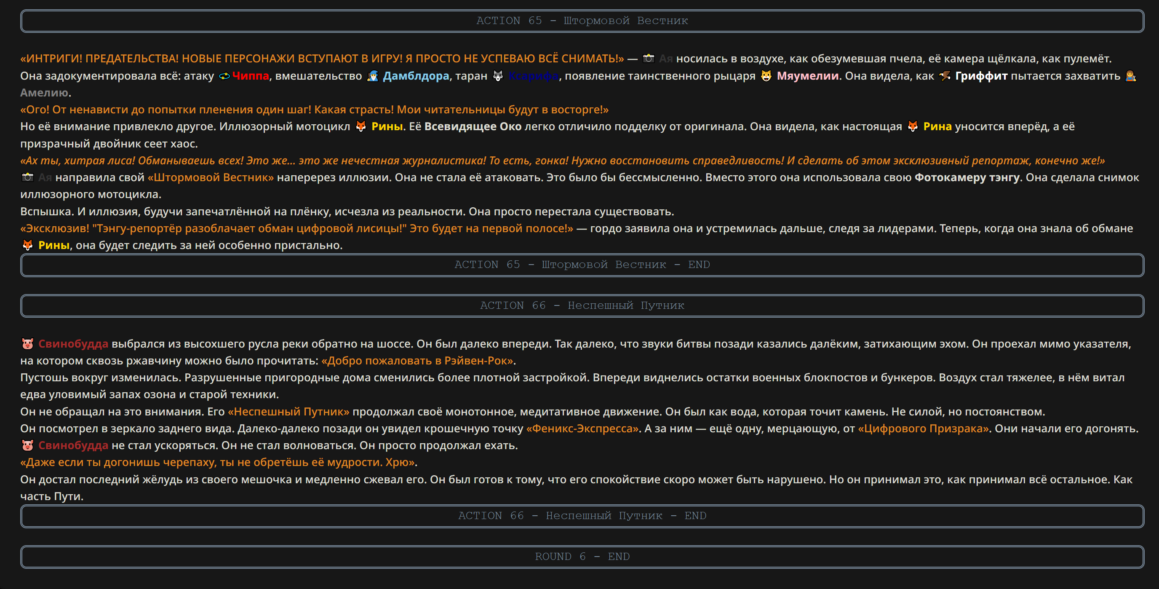Viewport: 1159px width, 589px height.
Task: Click the wizard emoji before Дамблдора
Action: click(x=373, y=76)
